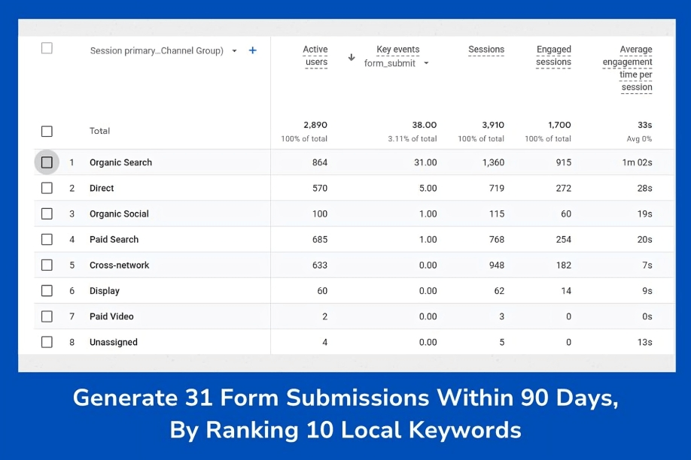Sort by Active users column header

(x=315, y=56)
